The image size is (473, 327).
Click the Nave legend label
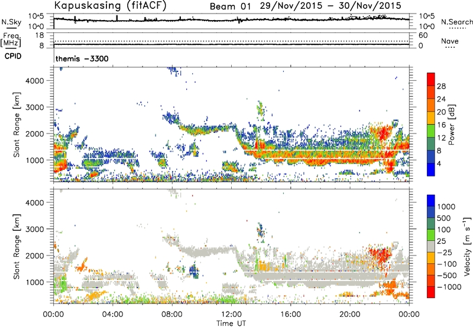pyautogui.click(x=450, y=41)
